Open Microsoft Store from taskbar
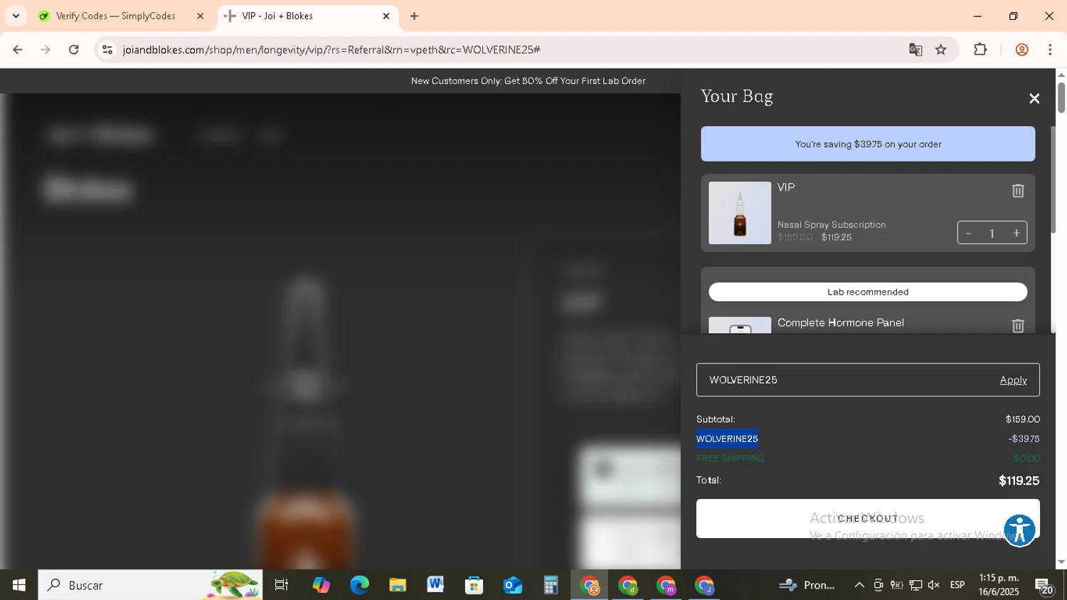The height and width of the screenshot is (600, 1067). tap(474, 585)
